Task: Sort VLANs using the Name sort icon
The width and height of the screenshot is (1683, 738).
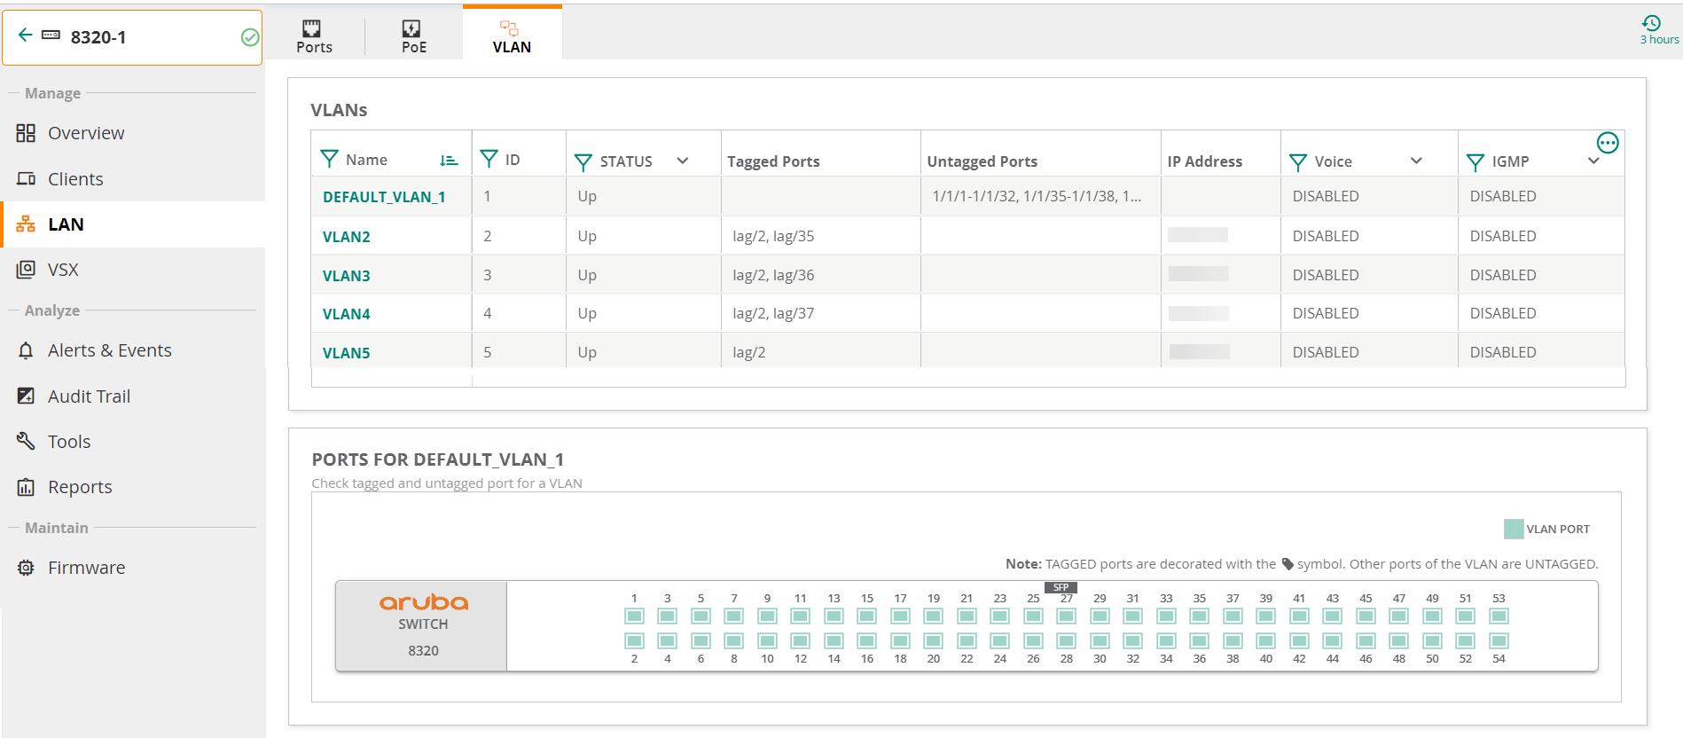Action: point(449,161)
